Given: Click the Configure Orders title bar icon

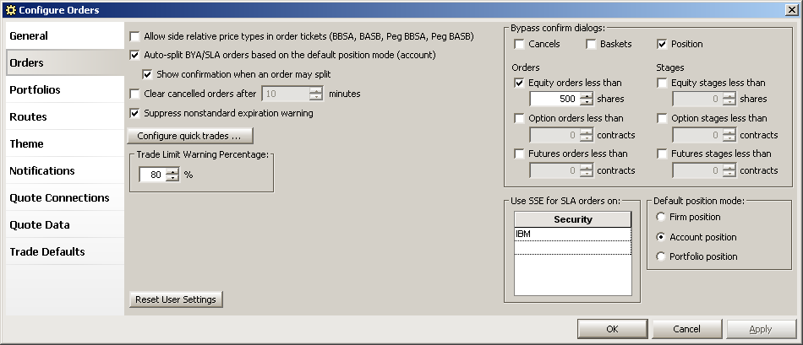Looking at the screenshot, I should (x=9, y=10).
